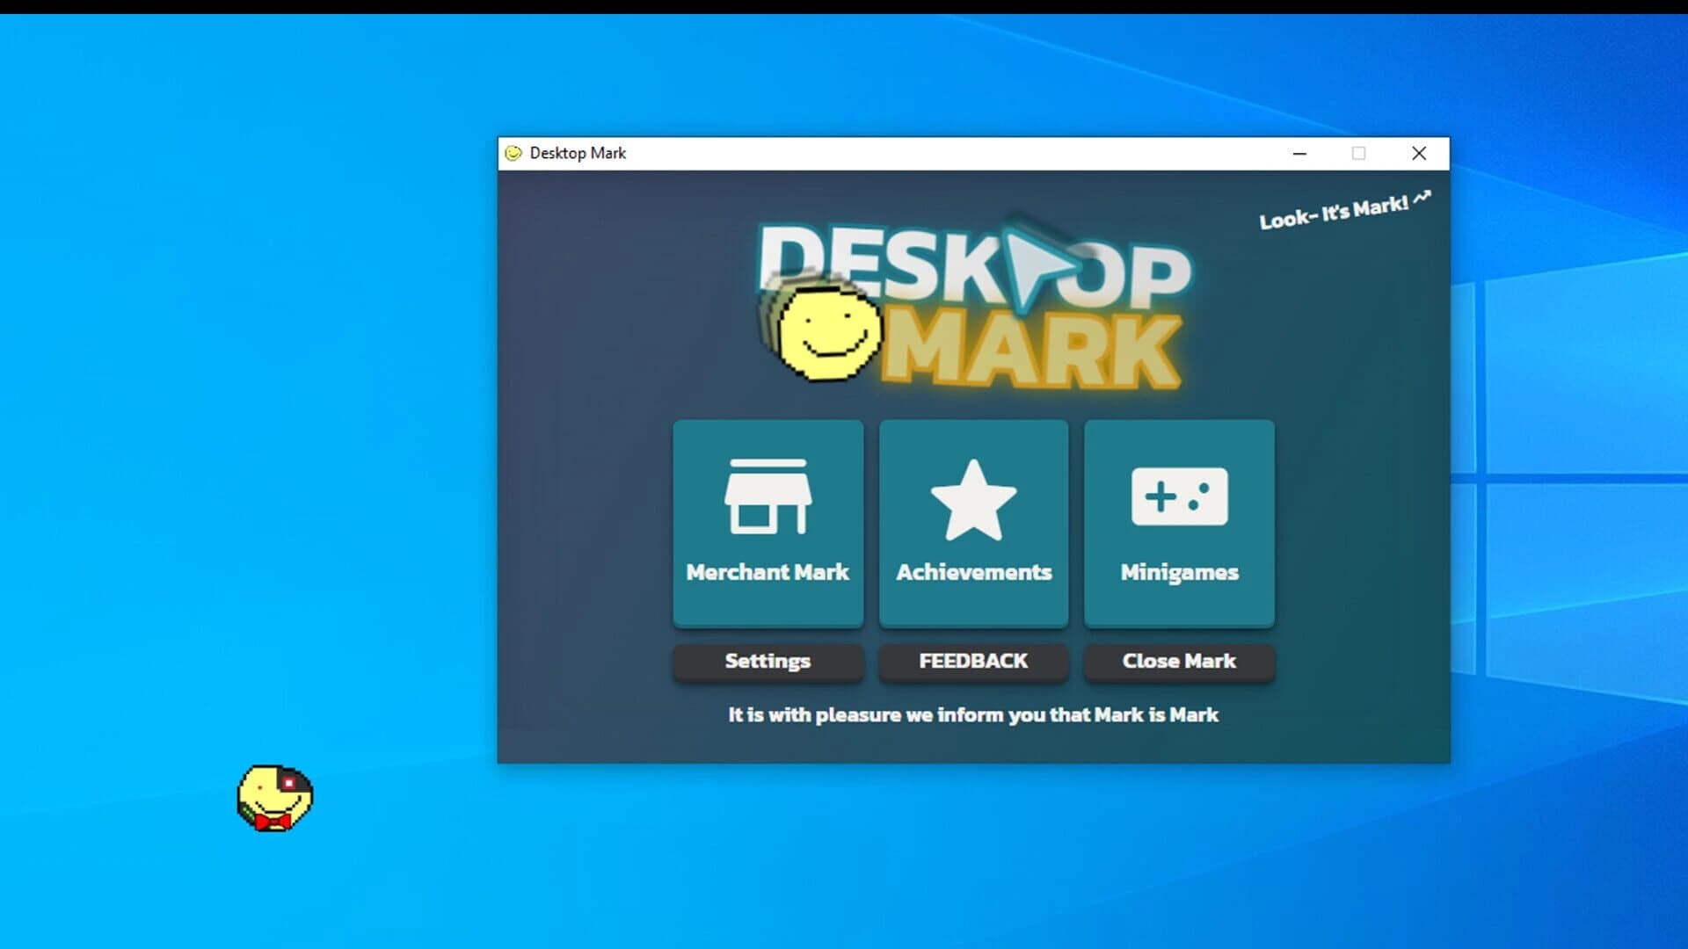Click the squiggly arrow beside "Look- It's Mark!"
The width and height of the screenshot is (1688, 949).
pyautogui.click(x=1422, y=199)
